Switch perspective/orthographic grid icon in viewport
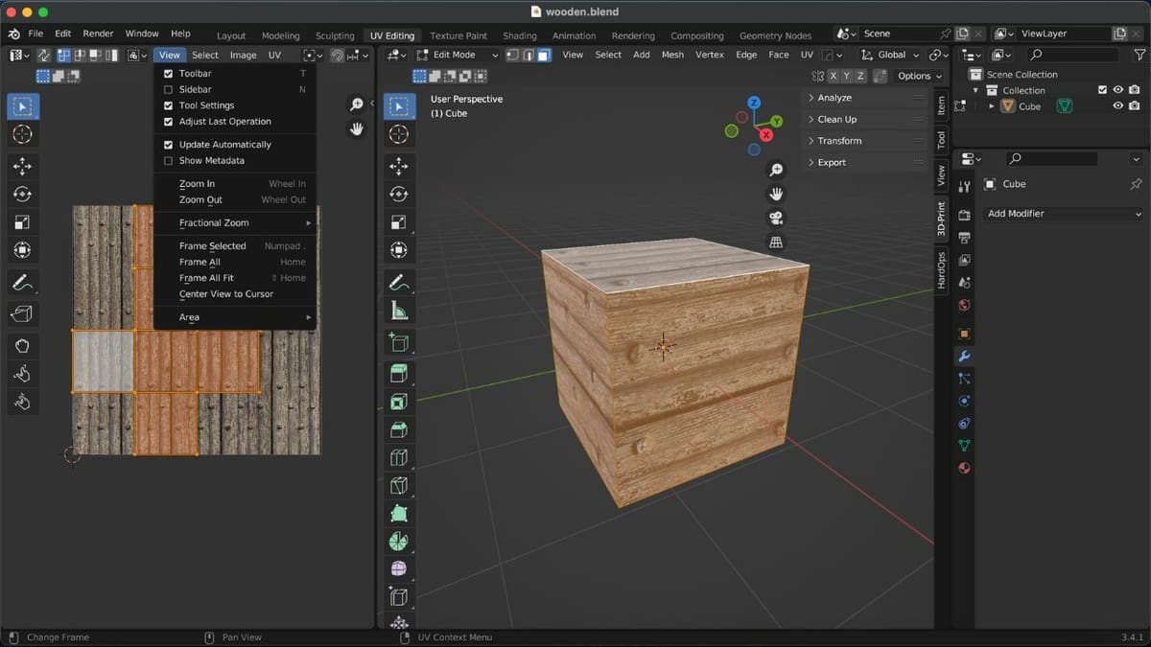The height and width of the screenshot is (647, 1151). [x=776, y=243]
